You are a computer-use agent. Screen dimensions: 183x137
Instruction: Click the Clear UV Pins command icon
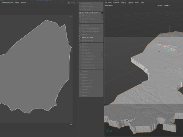point(80,10)
